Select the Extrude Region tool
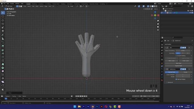The height and width of the screenshot is (109, 194). tap(3, 46)
